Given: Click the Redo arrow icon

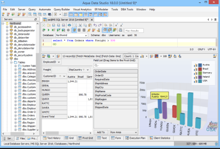Looking at the screenshot, I should pos(100,25).
